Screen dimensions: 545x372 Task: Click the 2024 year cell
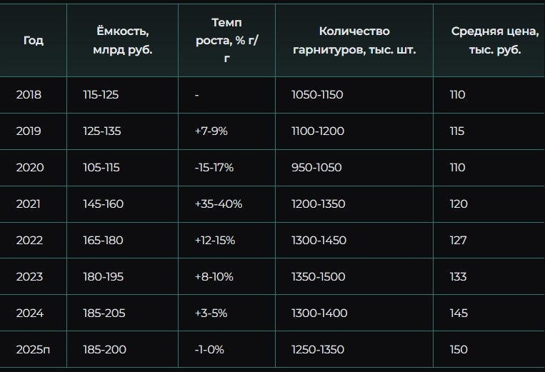pyautogui.click(x=30, y=313)
